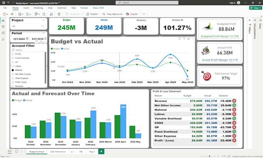Collapse the Period slicer header chevron

[x=43, y=33]
